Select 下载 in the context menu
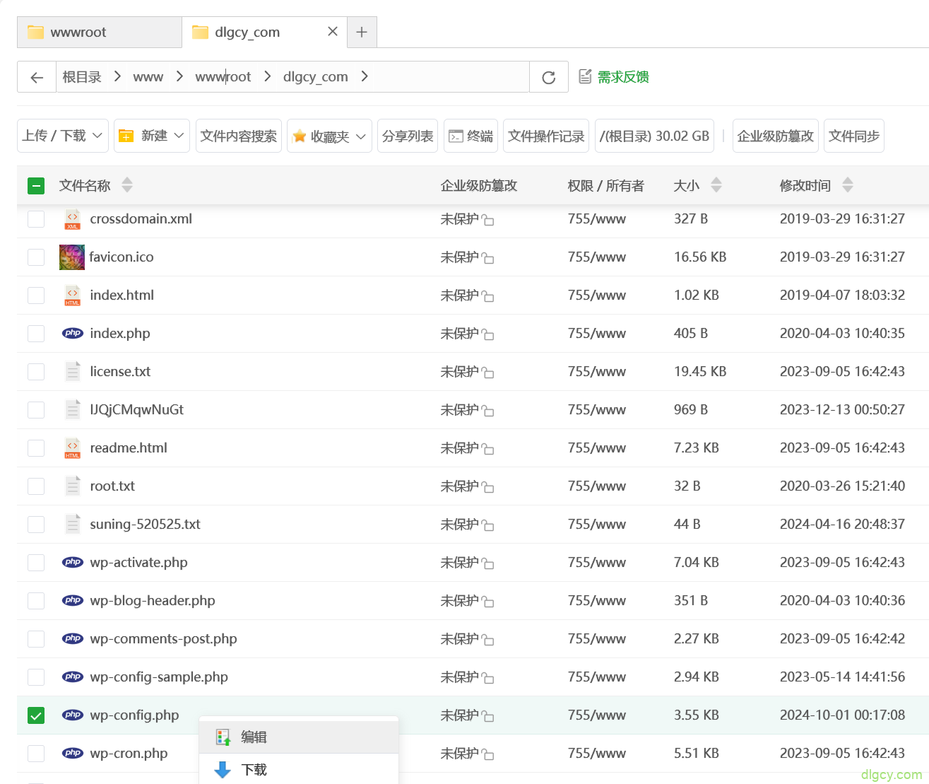 (299, 769)
